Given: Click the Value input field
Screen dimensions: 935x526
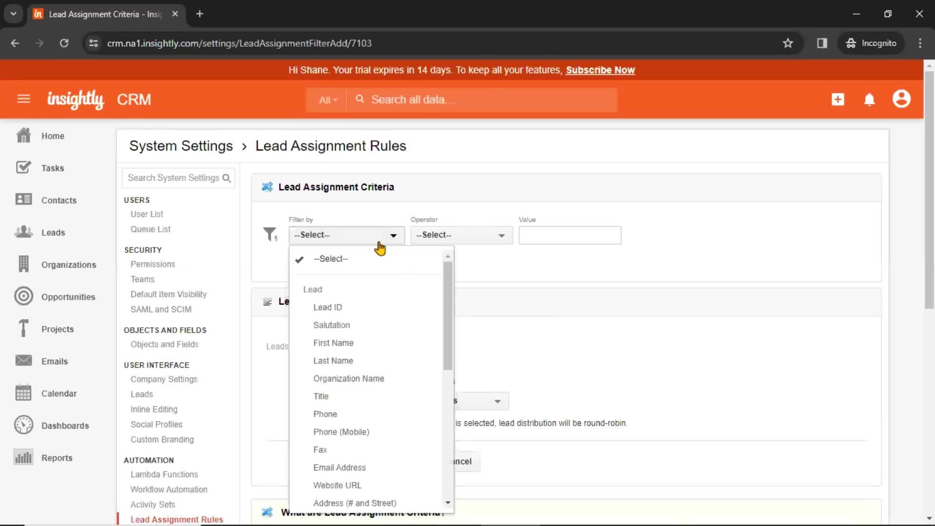Looking at the screenshot, I should coord(570,234).
